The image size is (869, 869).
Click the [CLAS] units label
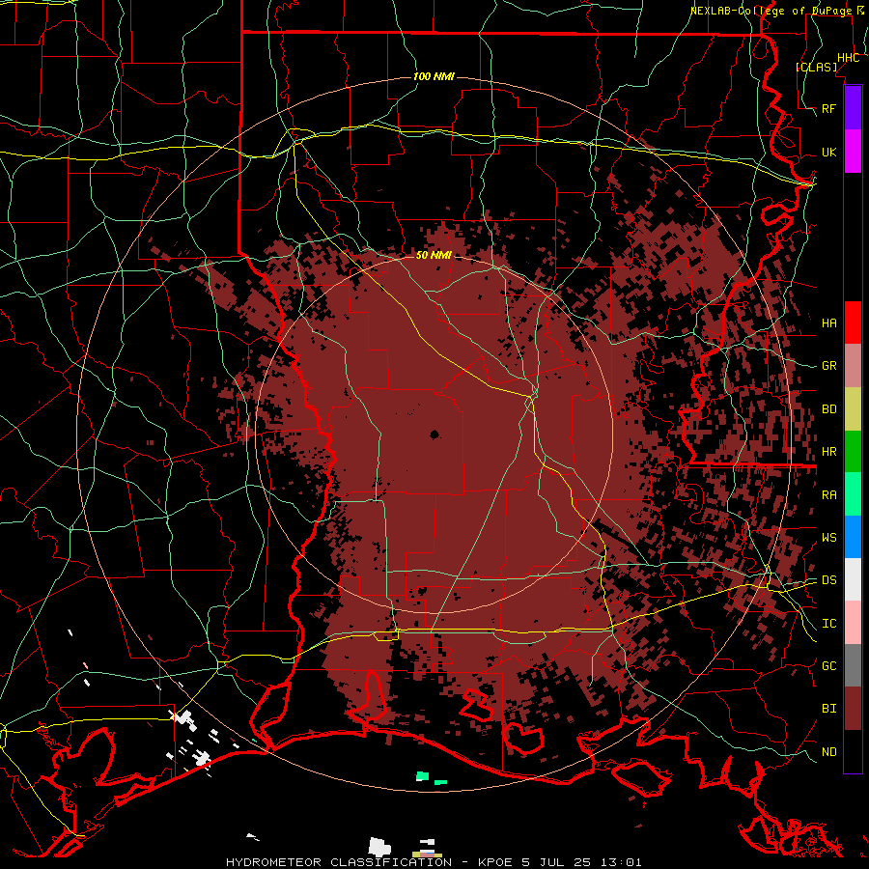click(x=817, y=67)
